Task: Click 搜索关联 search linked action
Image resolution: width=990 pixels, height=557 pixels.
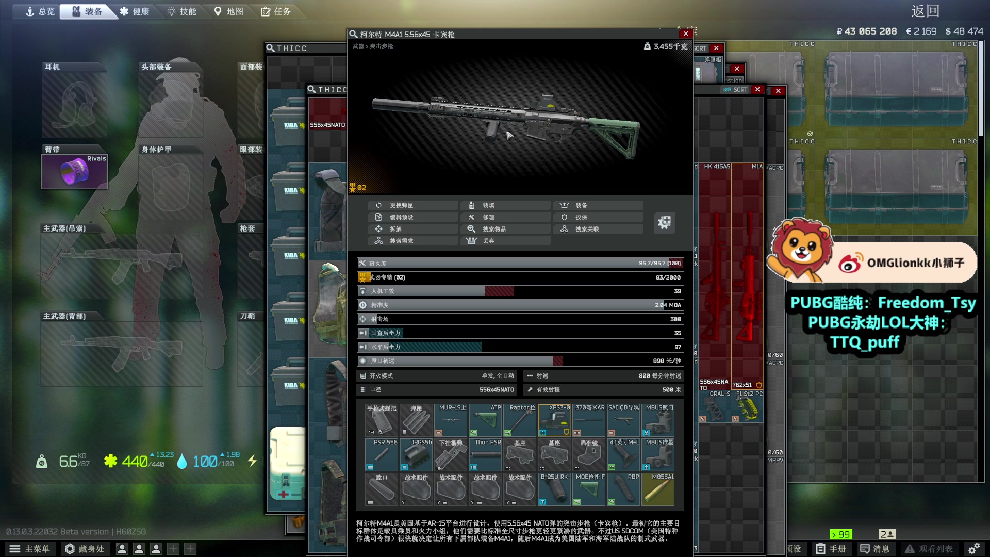Action: (x=598, y=229)
